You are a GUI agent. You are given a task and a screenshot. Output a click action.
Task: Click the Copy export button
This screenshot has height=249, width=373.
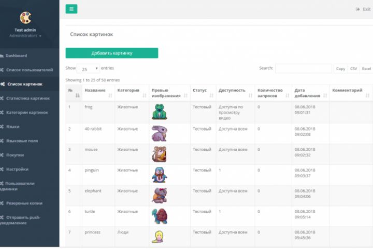(340, 68)
